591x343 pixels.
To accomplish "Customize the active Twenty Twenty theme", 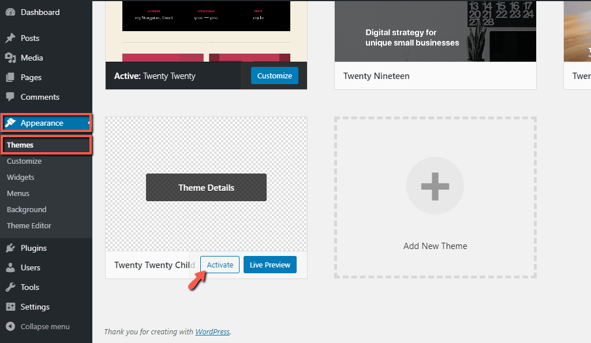I will [x=274, y=76].
